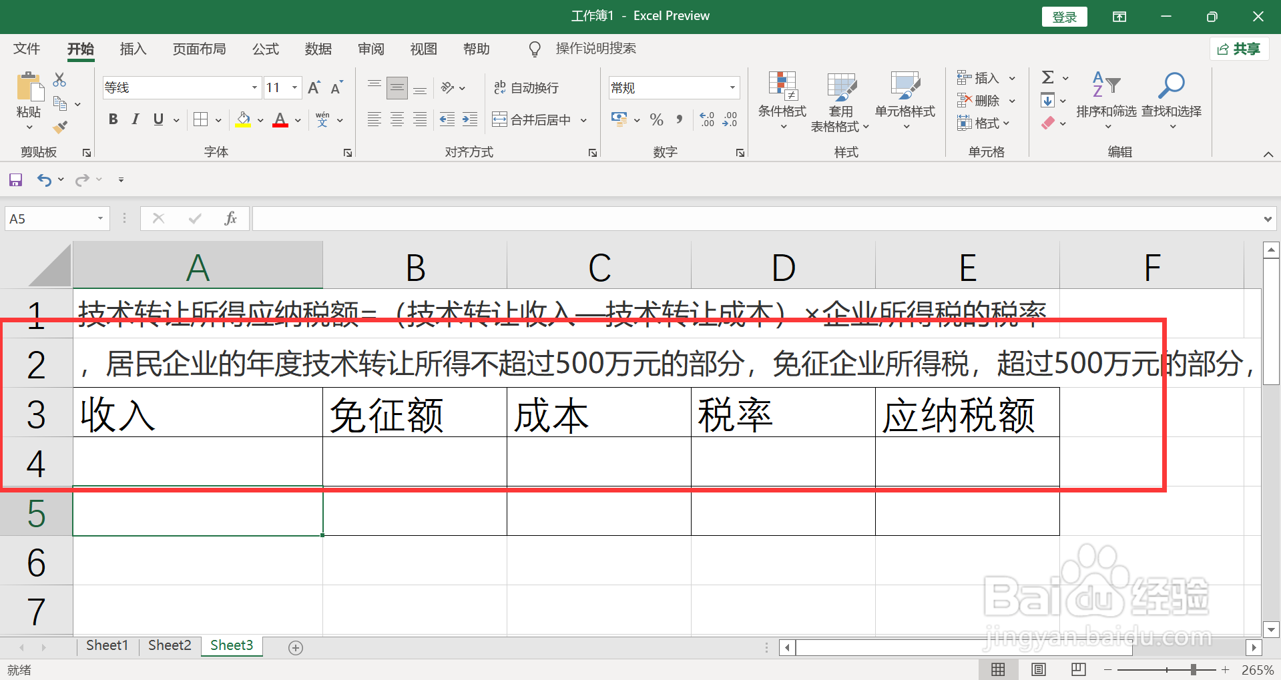Open 排序和筛选 (Sort & Filter)
The width and height of the screenshot is (1281, 680).
click(x=1106, y=100)
